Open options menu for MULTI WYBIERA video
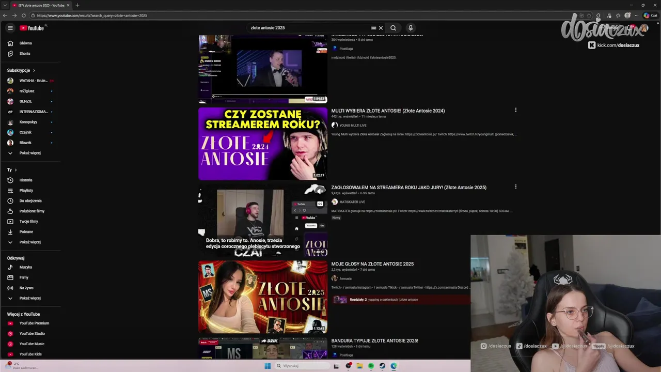 pos(515,110)
